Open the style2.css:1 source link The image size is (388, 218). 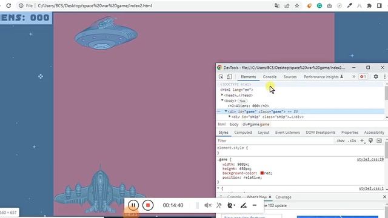pyautogui.click(x=371, y=188)
